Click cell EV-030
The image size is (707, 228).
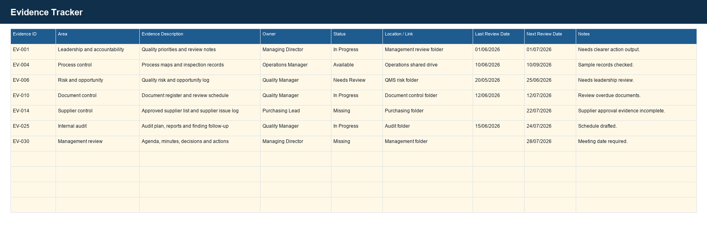[x=33, y=143]
